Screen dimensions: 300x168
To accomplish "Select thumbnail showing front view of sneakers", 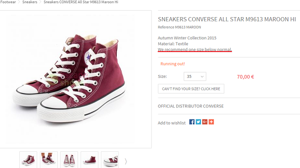I will click(x=69, y=160).
